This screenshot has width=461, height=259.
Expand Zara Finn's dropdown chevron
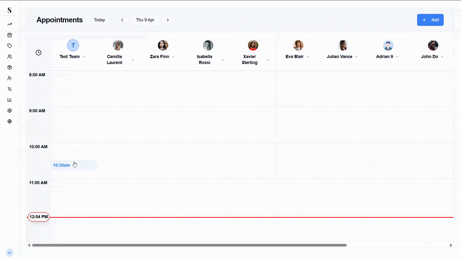pos(173,57)
